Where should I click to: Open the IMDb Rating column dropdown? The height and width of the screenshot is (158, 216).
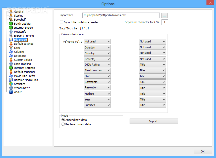click(x=97, y=65)
